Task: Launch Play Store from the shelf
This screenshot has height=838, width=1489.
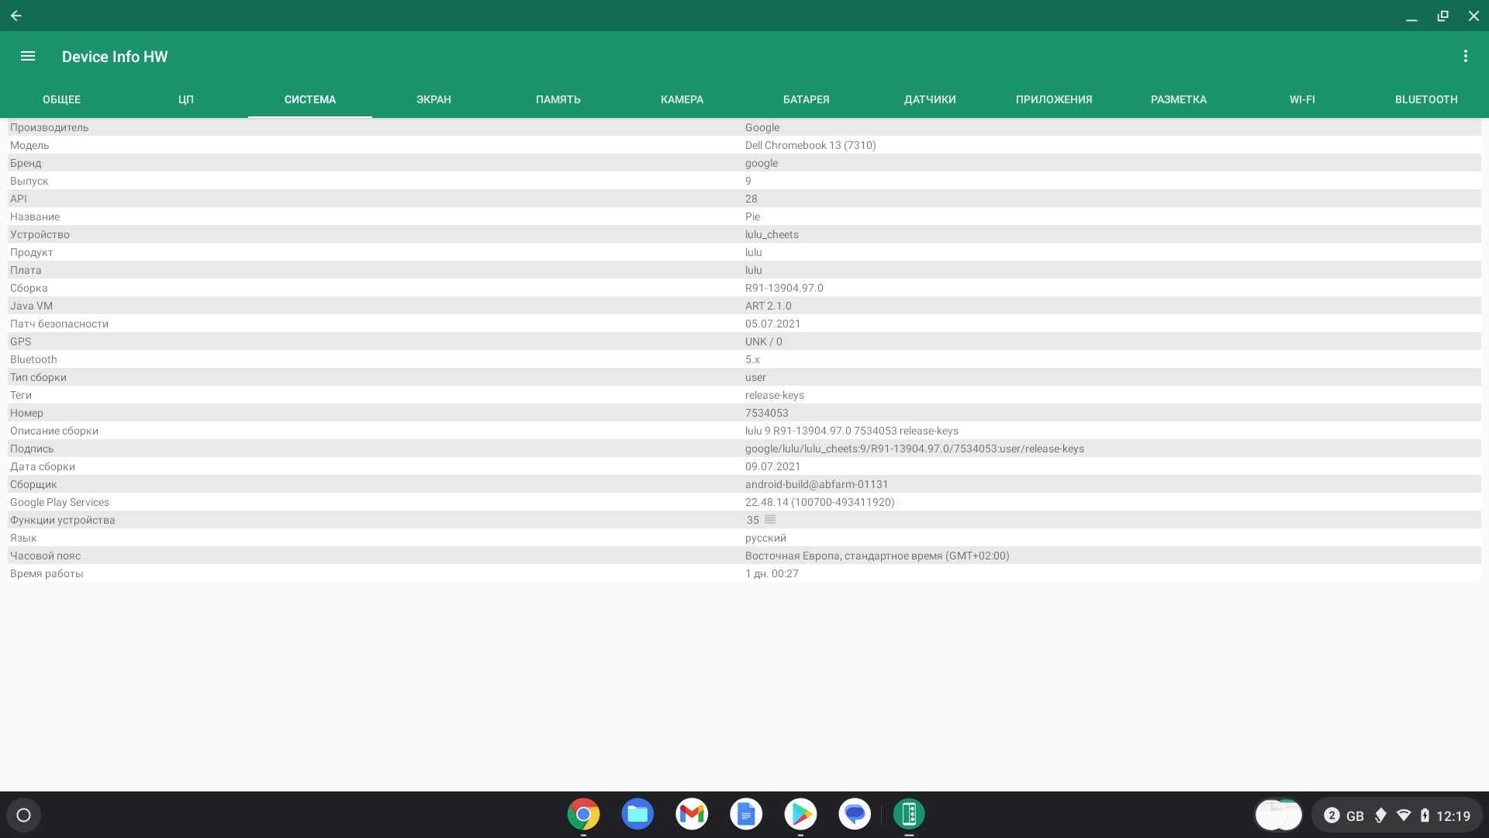Action: click(x=800, y=814)
